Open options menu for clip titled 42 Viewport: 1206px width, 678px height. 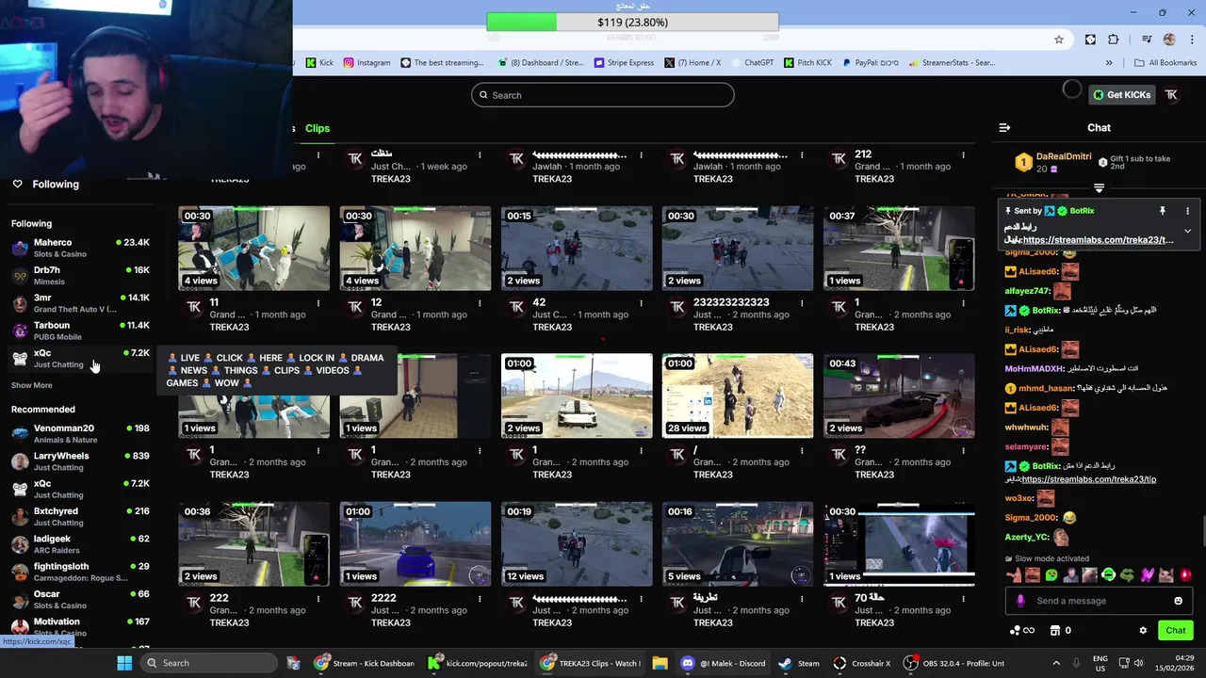[x=641, y=303]
